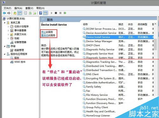Screen dimensions: 159x118
Task: Toggle the Show/Hide action pane icon
Action: click(x=45, y=13)
